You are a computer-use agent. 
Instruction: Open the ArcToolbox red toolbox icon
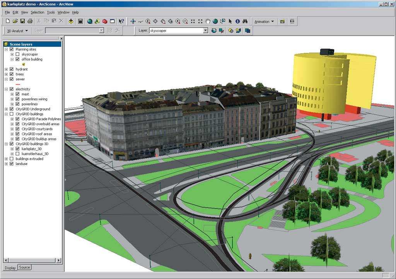(x=104, y=21)
